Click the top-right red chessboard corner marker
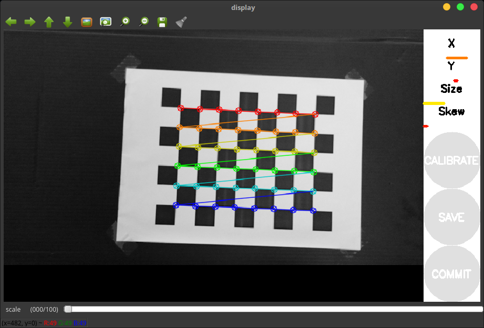 [x=315, y=114]
